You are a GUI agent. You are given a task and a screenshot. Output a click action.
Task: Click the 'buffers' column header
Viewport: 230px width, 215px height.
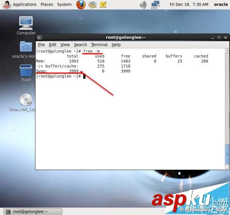coord(174,56)
